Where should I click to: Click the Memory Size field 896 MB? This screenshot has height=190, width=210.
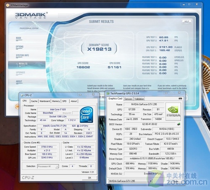point(133,154)
